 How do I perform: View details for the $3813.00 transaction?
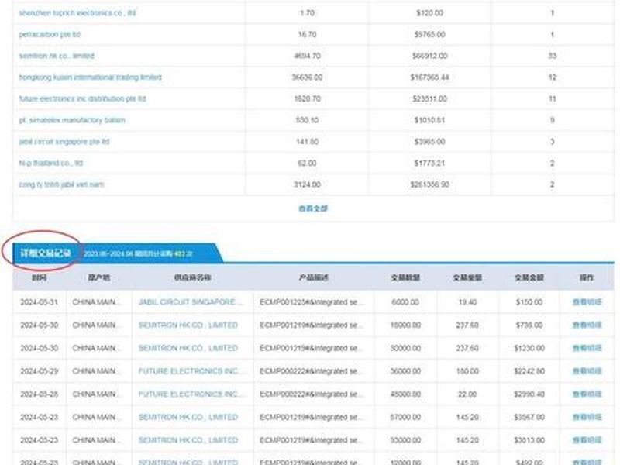tap(587, 440)
